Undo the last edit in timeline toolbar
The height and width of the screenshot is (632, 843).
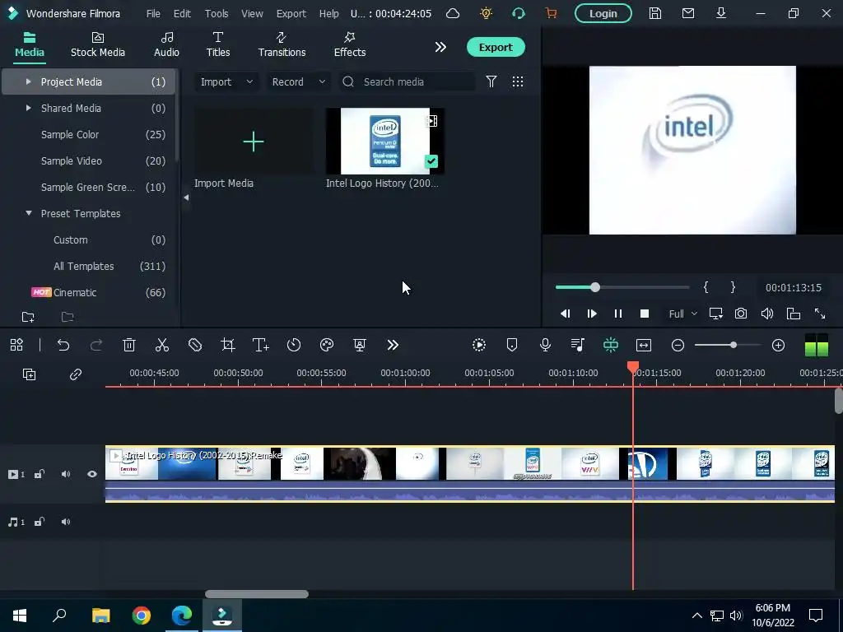point(63,345)
